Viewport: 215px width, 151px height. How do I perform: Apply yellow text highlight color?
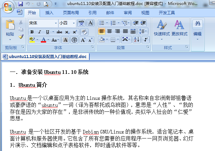point(32,40)
